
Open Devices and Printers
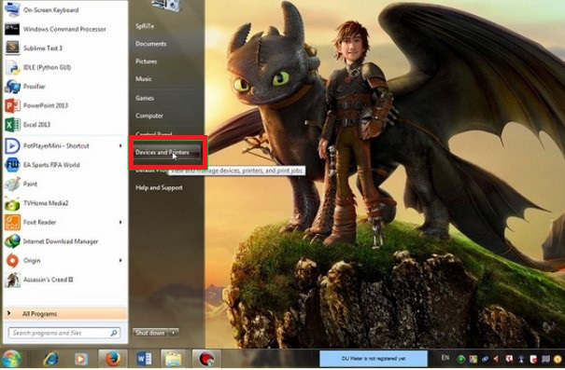(167, 153)
